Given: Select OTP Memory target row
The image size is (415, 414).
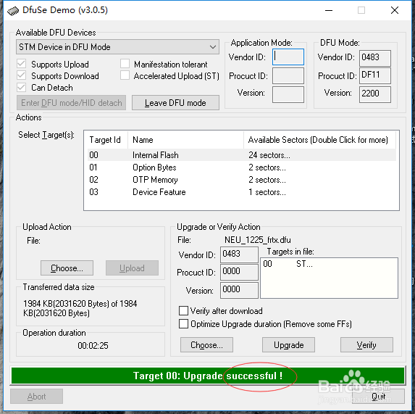Looking at the screenshot, I should point(241,180).
